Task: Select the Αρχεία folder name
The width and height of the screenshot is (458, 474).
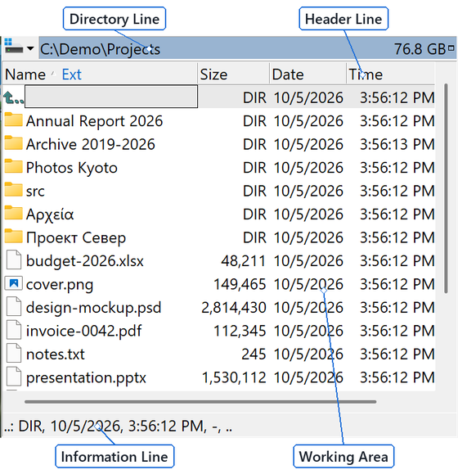Action: point(50,215)
